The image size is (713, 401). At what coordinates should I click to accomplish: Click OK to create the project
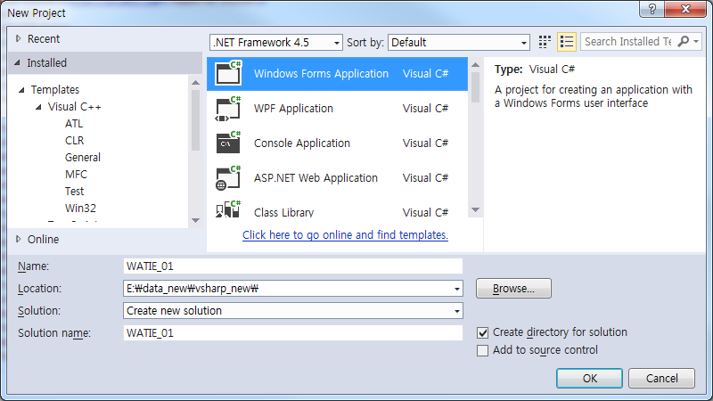(589, 378)
